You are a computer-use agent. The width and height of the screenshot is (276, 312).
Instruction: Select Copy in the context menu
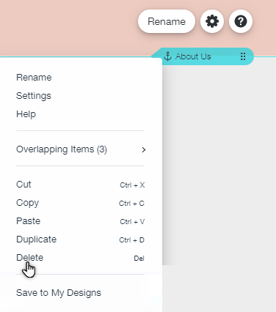point(80,203)
